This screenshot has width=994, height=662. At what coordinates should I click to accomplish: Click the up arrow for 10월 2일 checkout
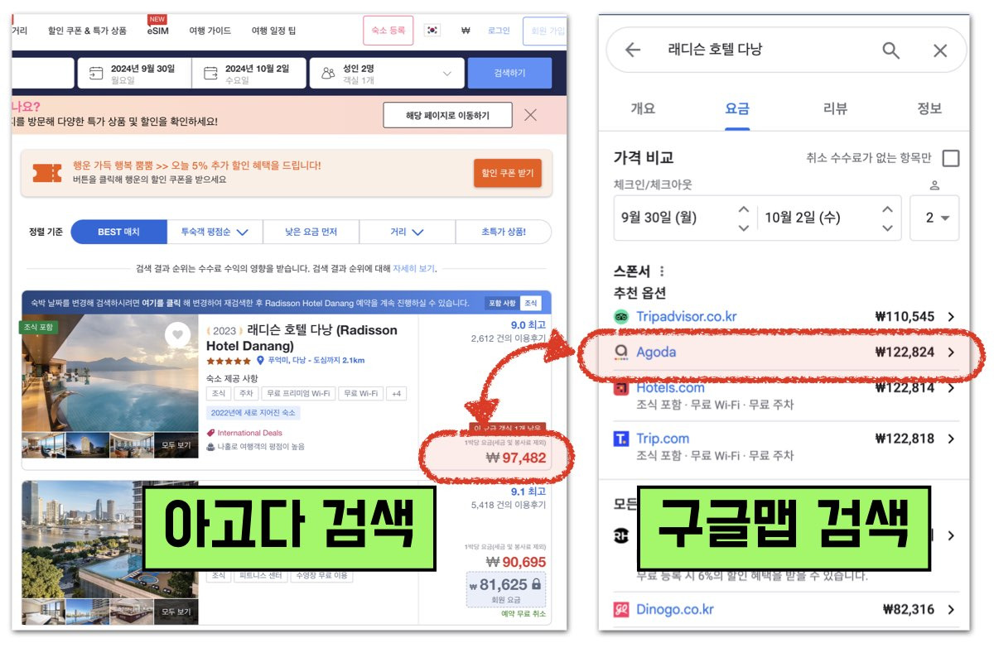[x=887, y=209]
